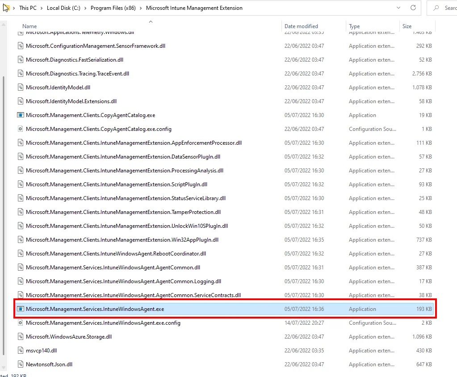Select file Microsoft.IdentityModel.Extensions.dll by name
The height and width of the screenshot is (377, 457).
point(71,101)
